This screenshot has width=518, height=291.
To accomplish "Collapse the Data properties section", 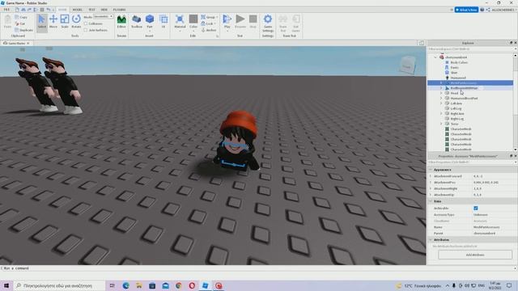I will click(x=431, y=201).
